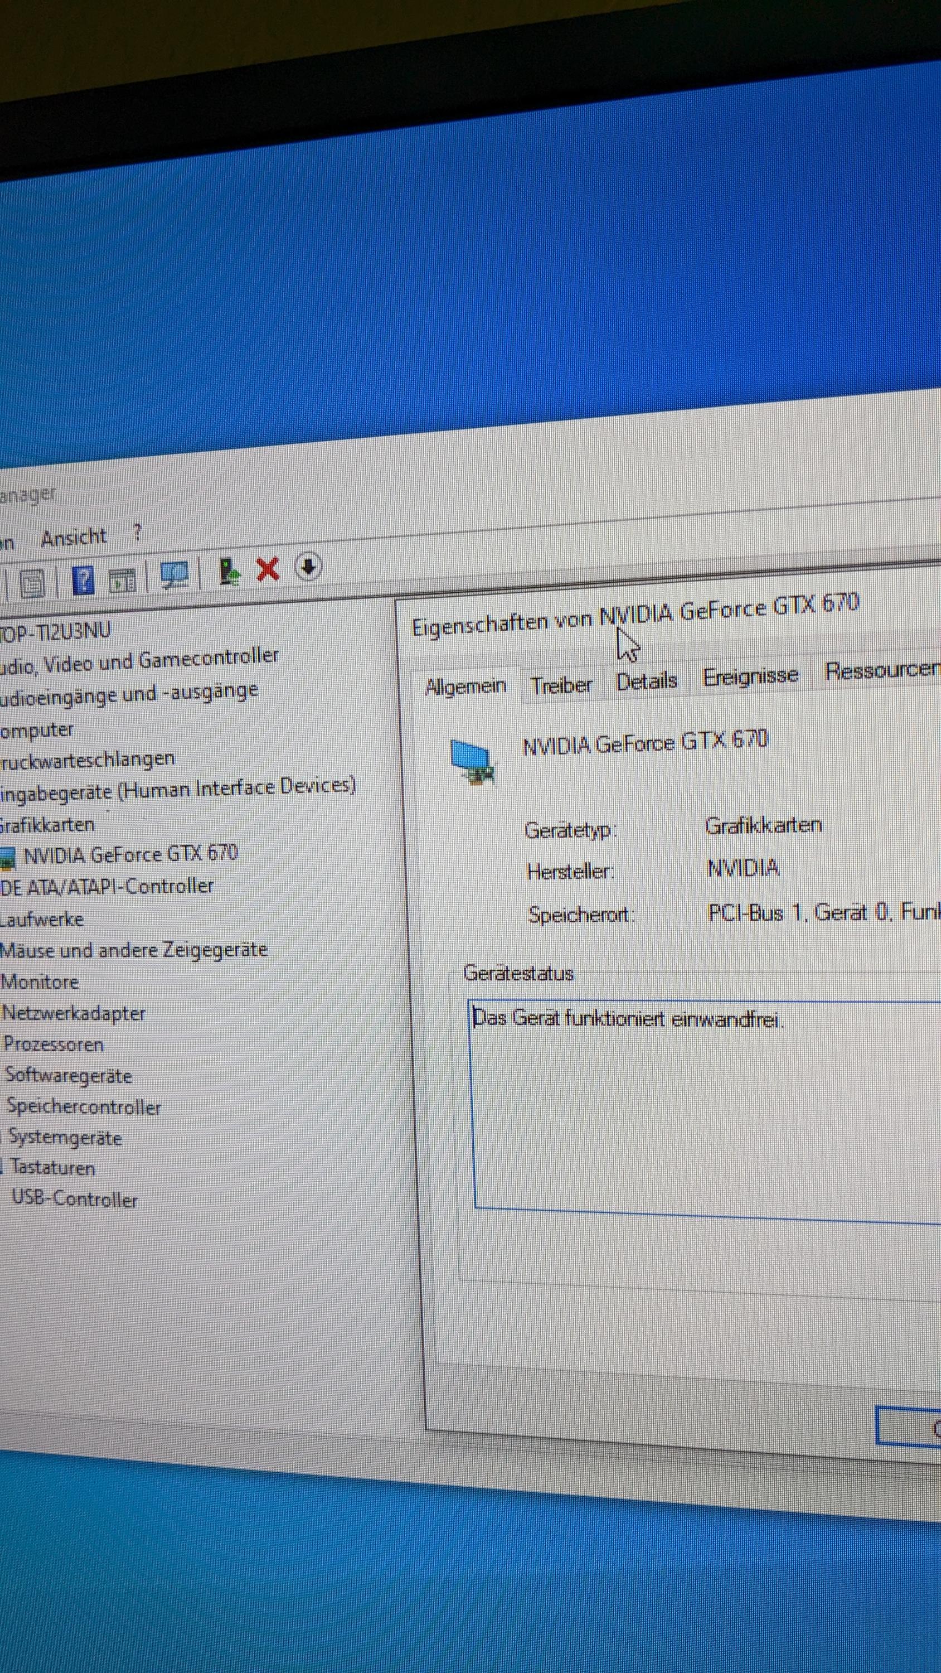Click the 'Speicherort:' label

tap(581, 915)
